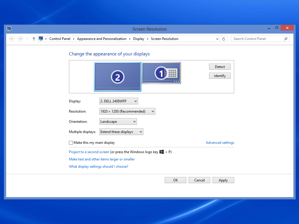The height and width of the screenshot is (224, 299).
Task: Go up one folder level arrow
Action: (x=34, y=39)
